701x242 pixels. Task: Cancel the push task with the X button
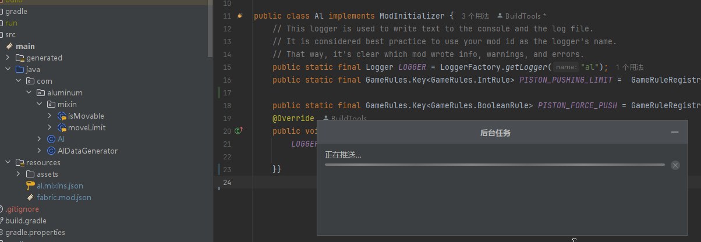(x=675, y=165)
